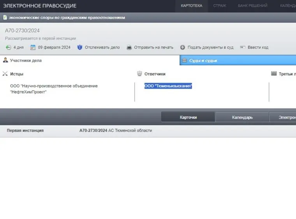Open the Страж menu section
Image resolution: width=296 pixels, height=219 pixels.
tap(219, 6)
